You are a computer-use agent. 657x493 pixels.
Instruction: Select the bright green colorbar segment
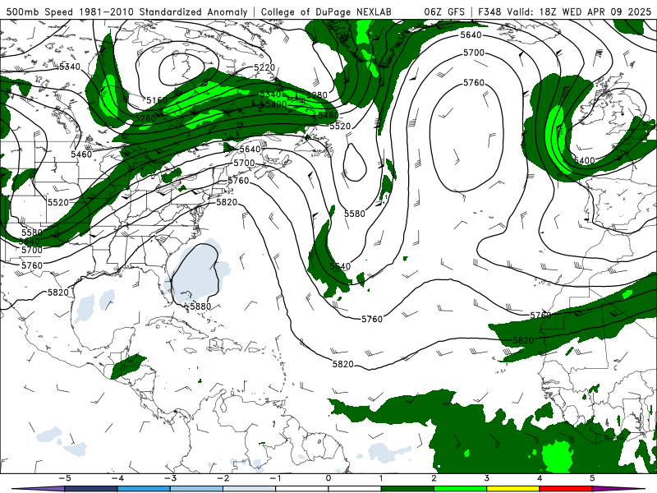(460, 489)
